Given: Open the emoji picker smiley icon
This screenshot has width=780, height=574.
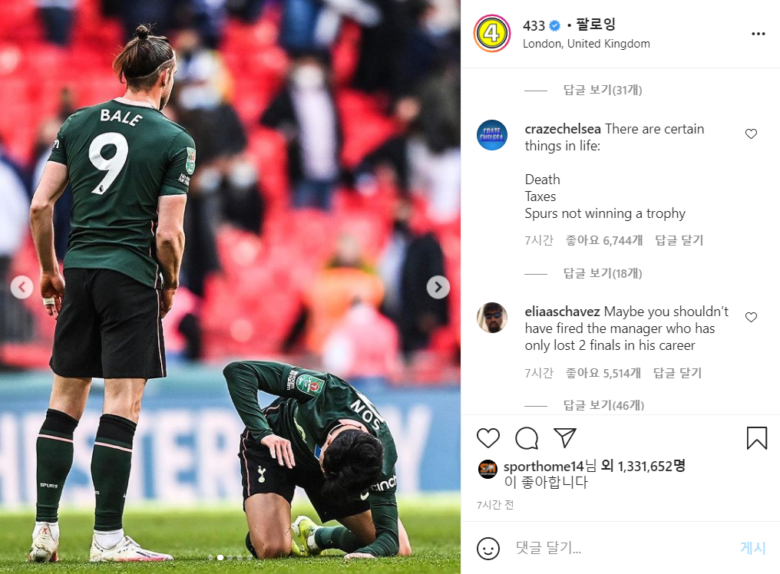Looking at the screenshot, I should click(x=487, y=549).
